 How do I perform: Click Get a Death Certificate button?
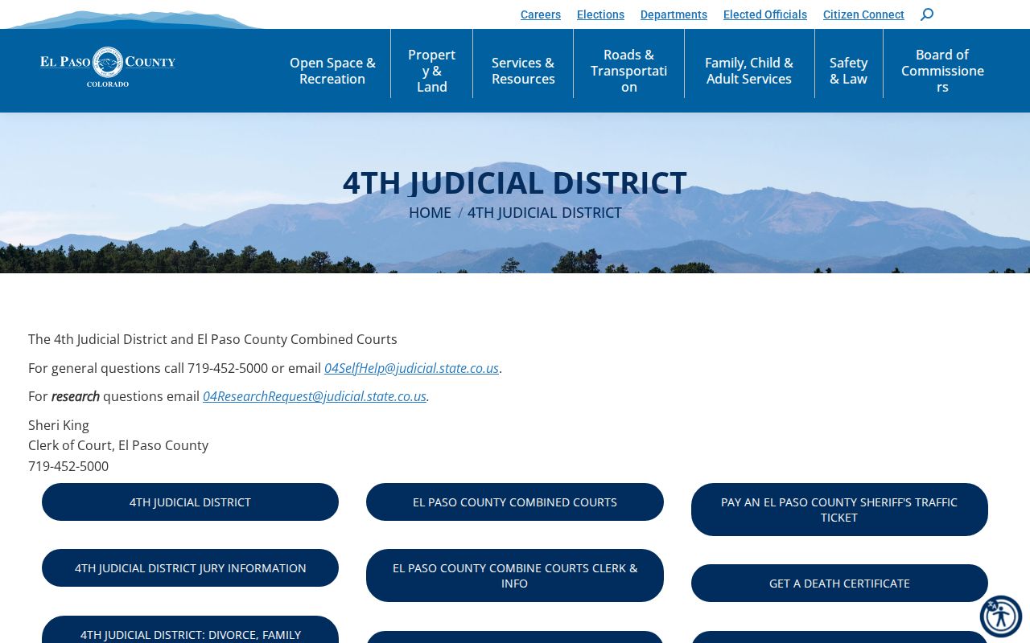[839, 583]
